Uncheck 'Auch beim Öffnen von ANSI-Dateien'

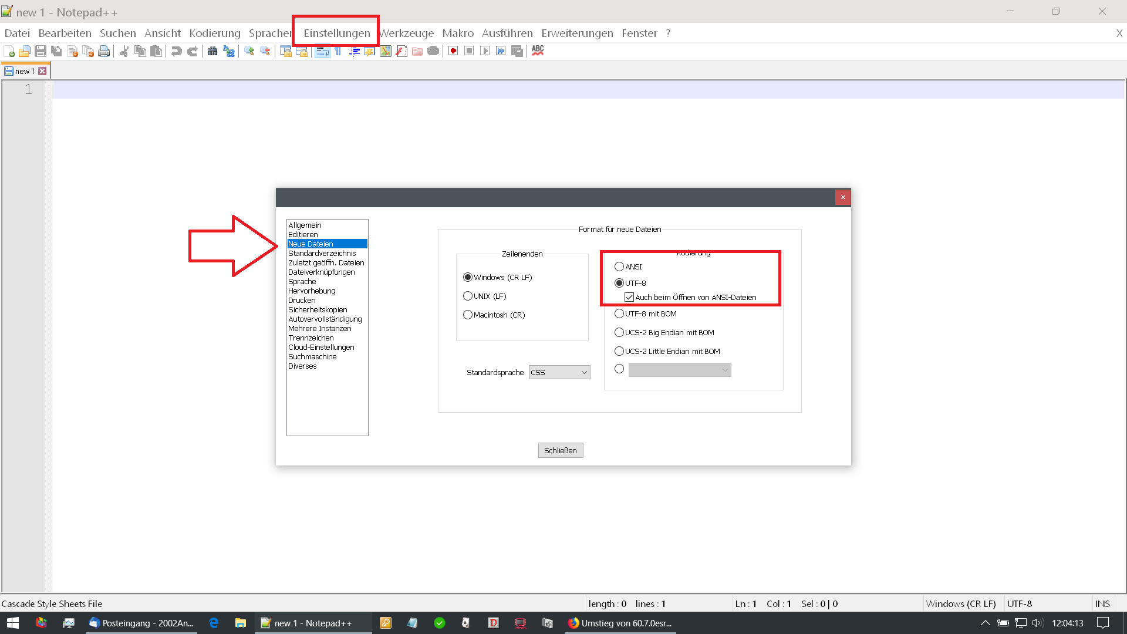(x=629, y=297)
